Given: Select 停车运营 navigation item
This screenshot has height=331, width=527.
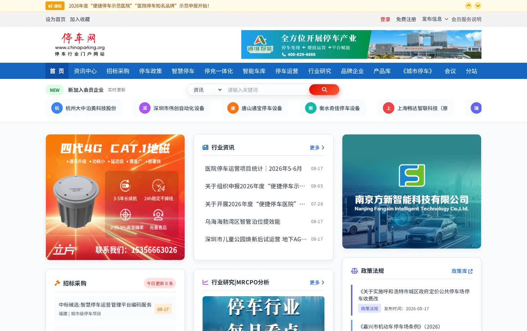Looking at the screenshot, I should [287, 71].
